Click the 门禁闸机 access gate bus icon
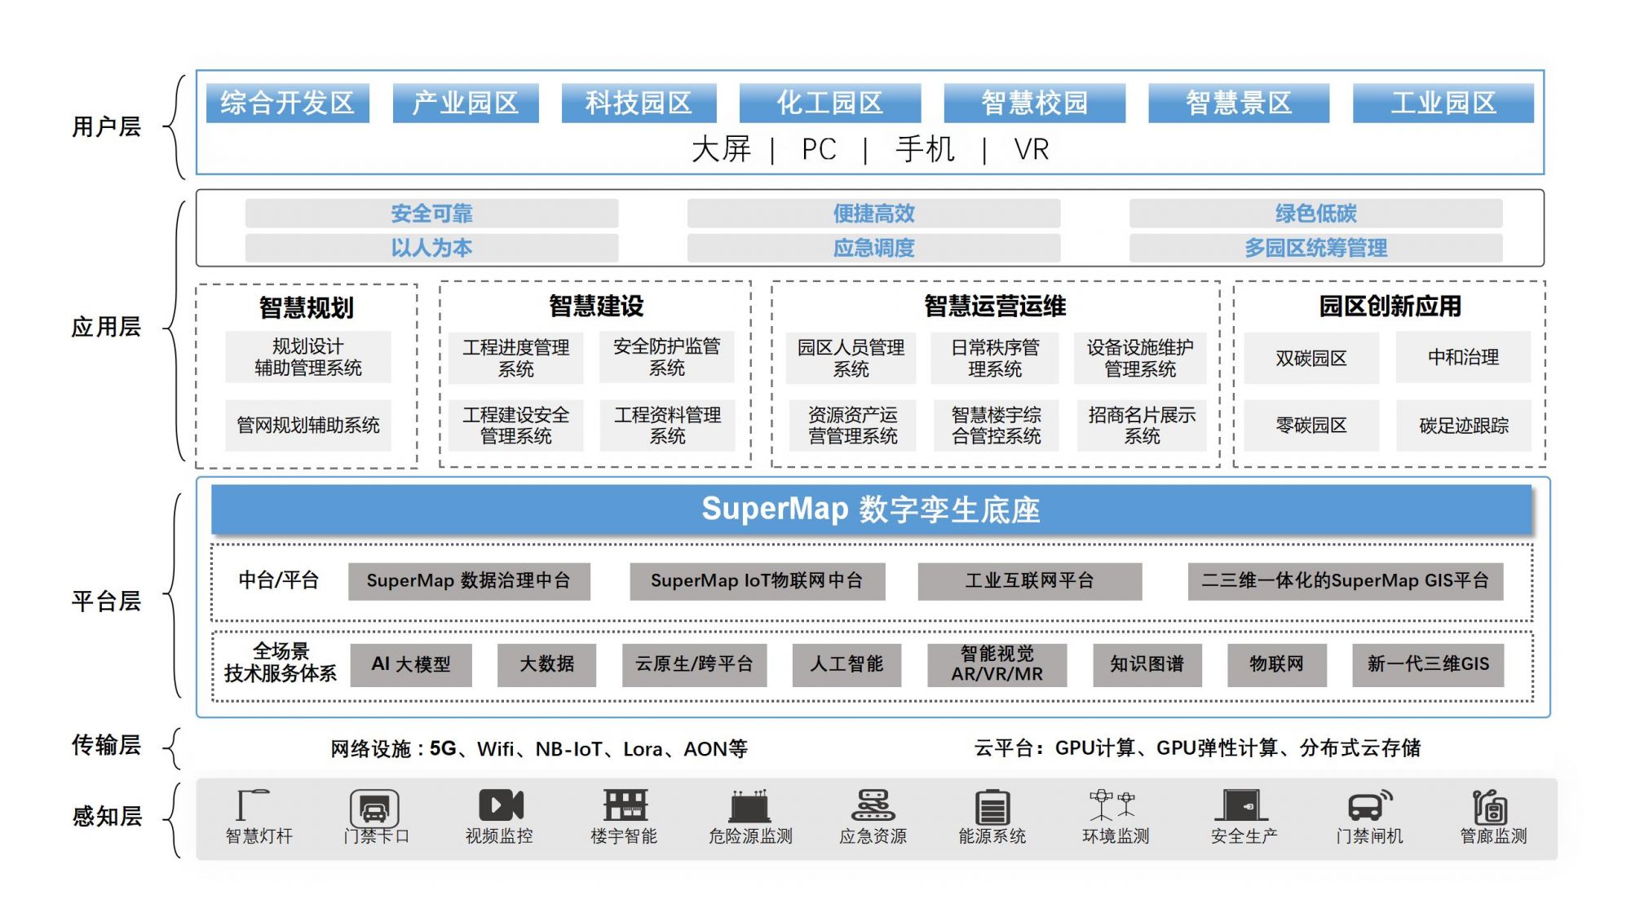This screenshot has width=1631, height=917. [x=1370, y=805]
